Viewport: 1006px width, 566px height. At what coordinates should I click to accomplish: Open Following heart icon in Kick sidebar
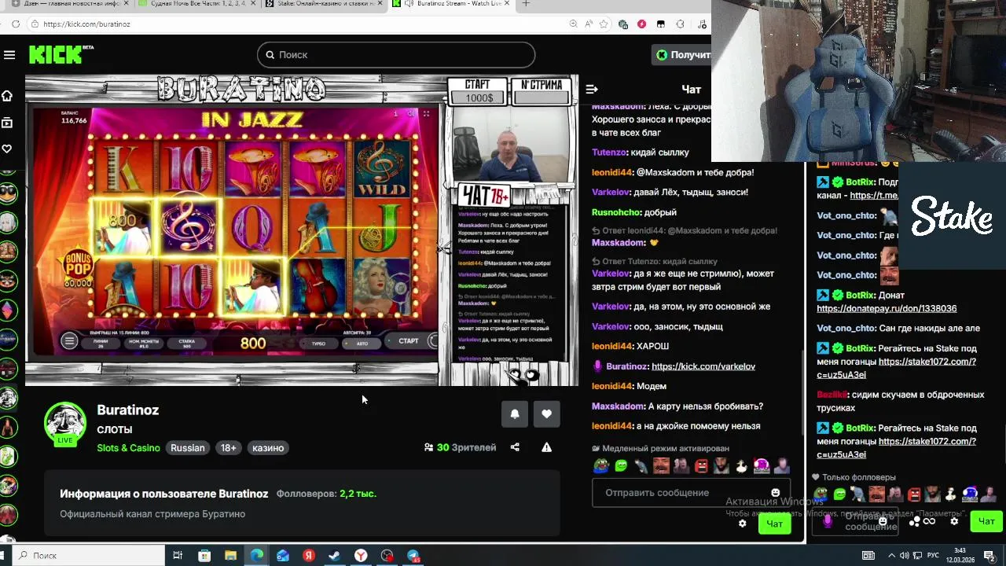[x=7, y=149]
